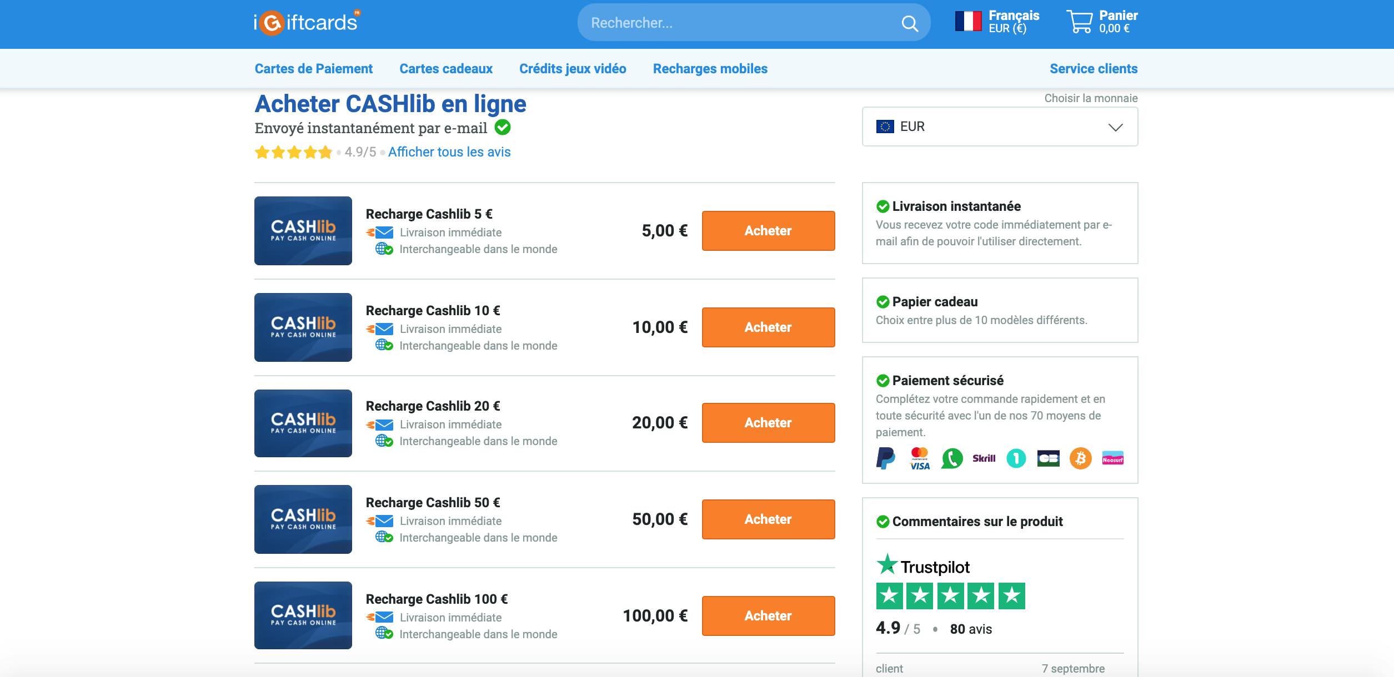Click the Mastercard Visa payment icon

[x=920, y=458]
